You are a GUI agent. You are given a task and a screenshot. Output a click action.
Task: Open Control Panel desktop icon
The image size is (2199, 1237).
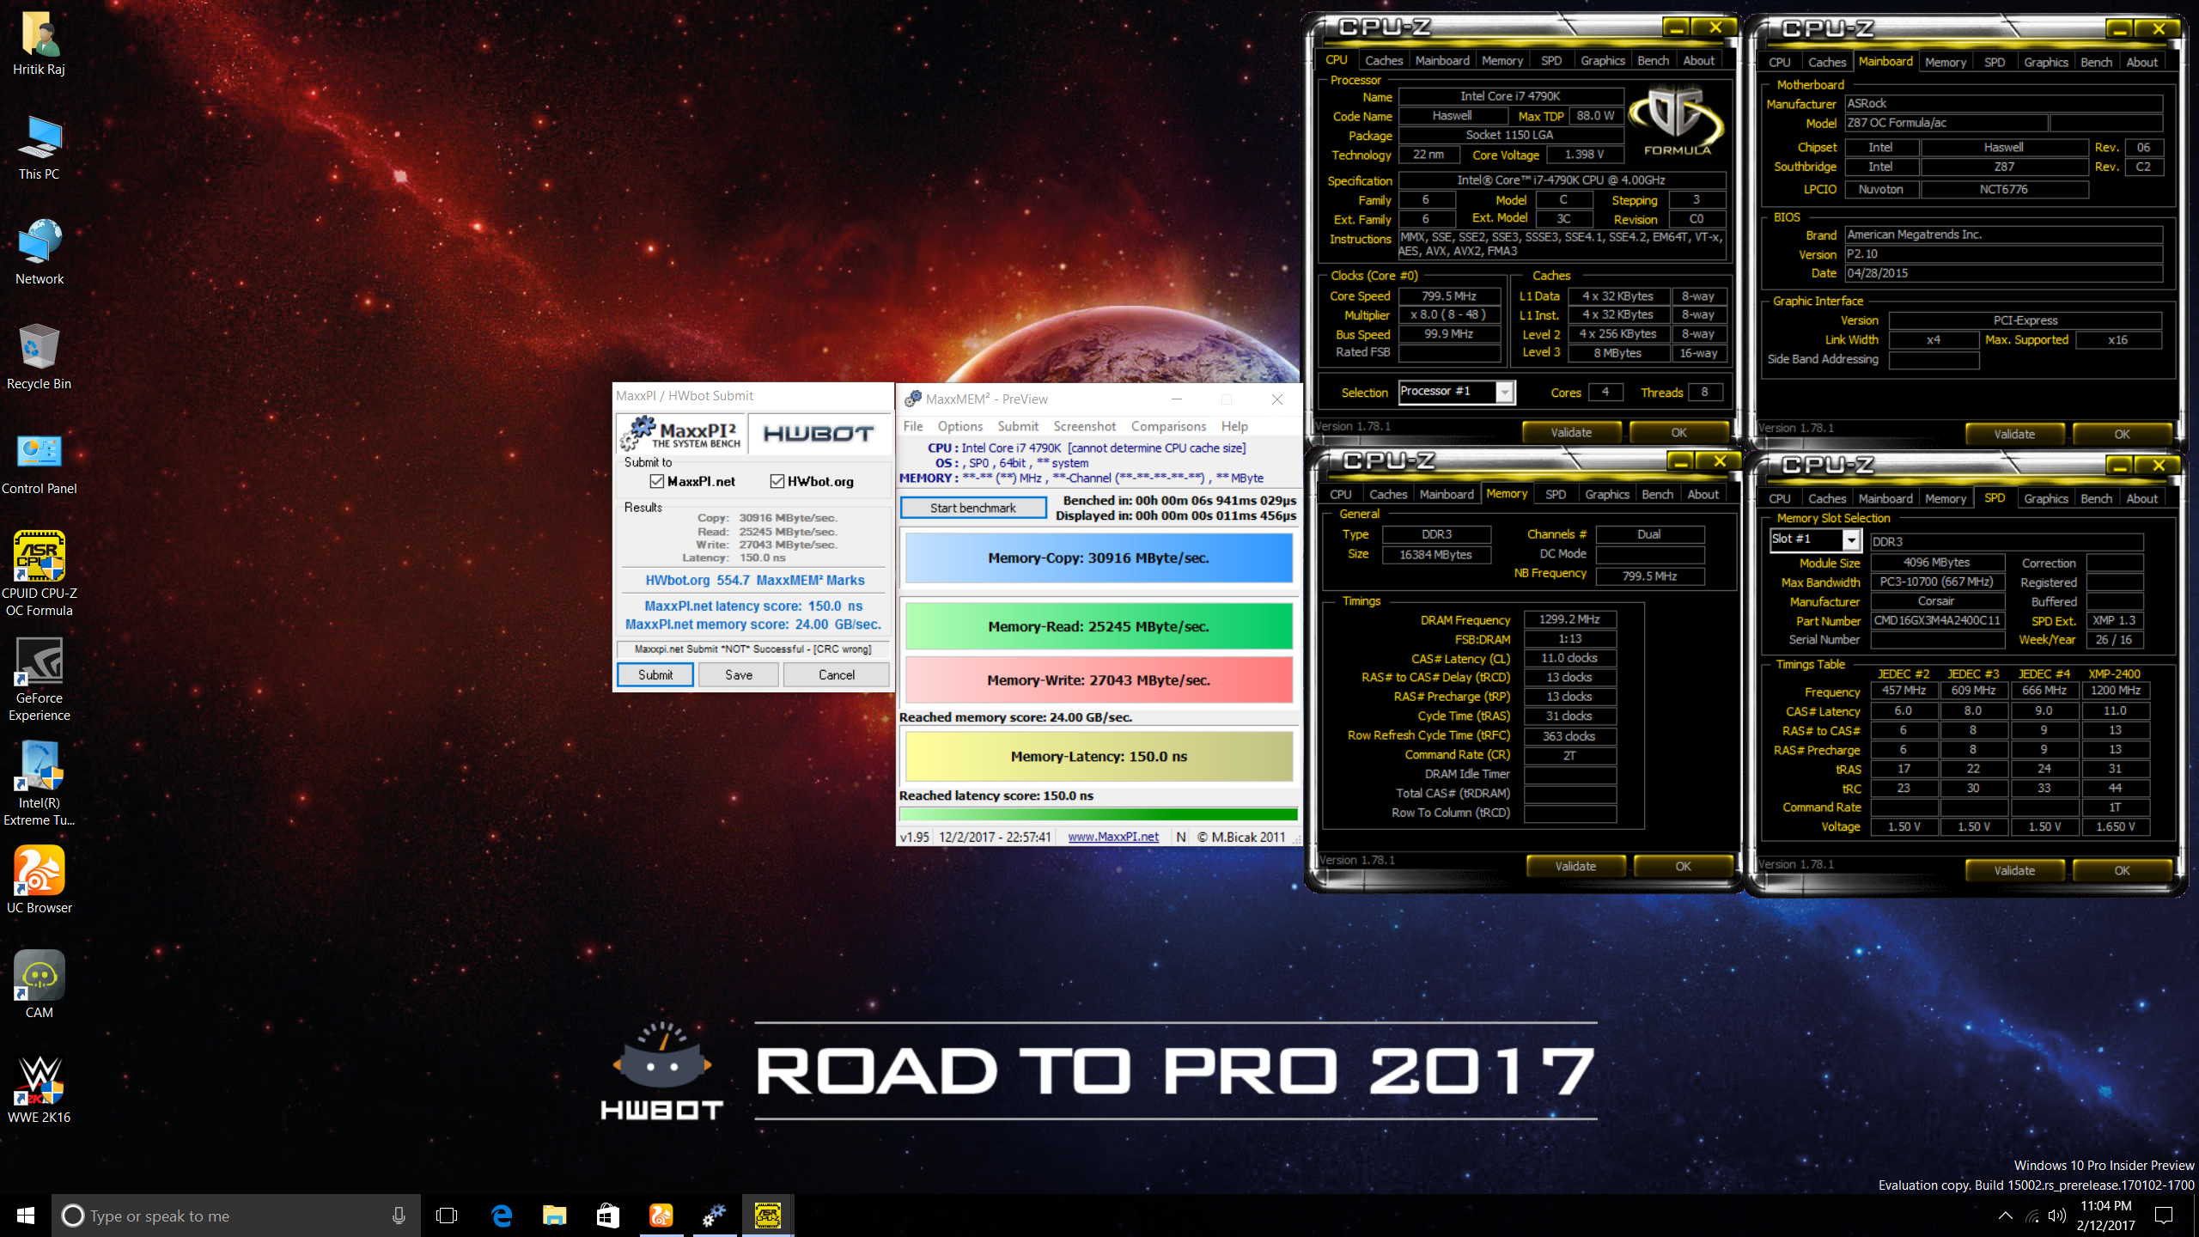click(x=40, y=462)
